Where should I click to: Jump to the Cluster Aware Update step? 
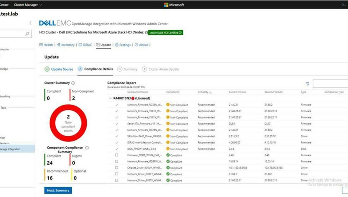coord(160,69)
